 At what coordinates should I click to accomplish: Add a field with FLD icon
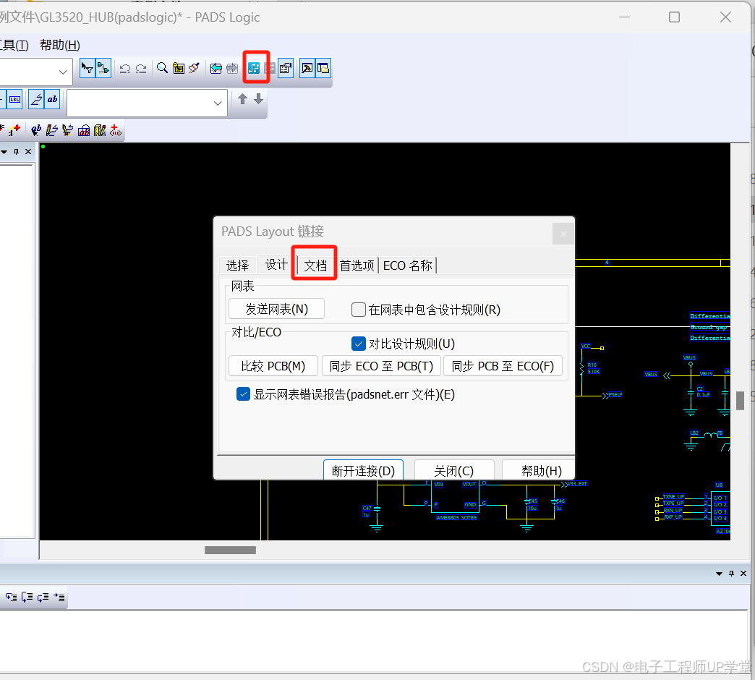pyautogui.click(x=116, y=130)
